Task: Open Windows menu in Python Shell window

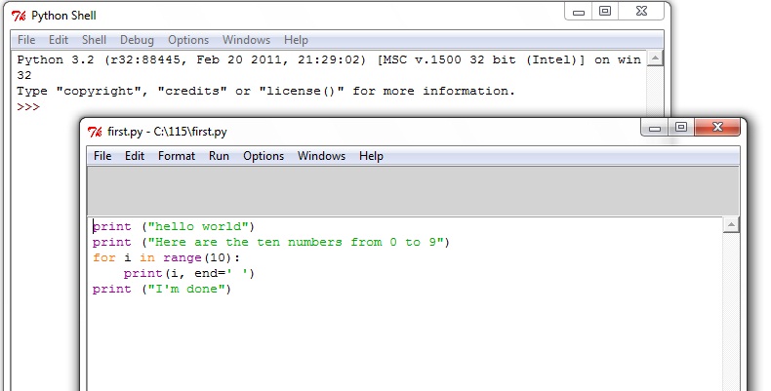Action: 246,40
